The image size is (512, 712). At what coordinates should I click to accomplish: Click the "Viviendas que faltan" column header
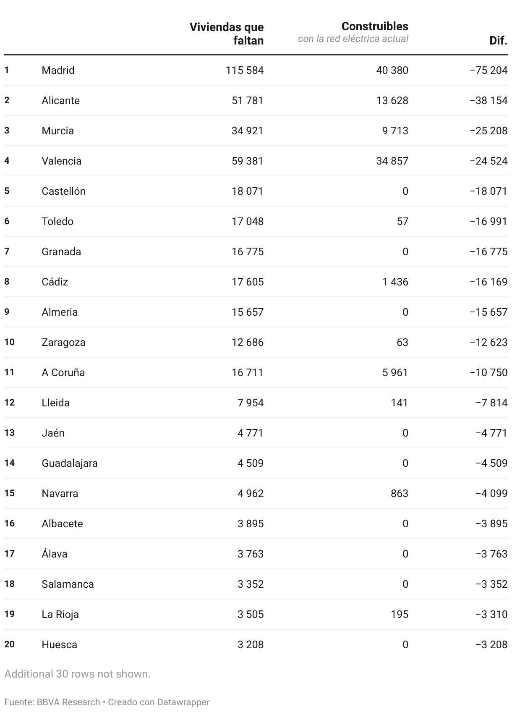coord(227,34)
